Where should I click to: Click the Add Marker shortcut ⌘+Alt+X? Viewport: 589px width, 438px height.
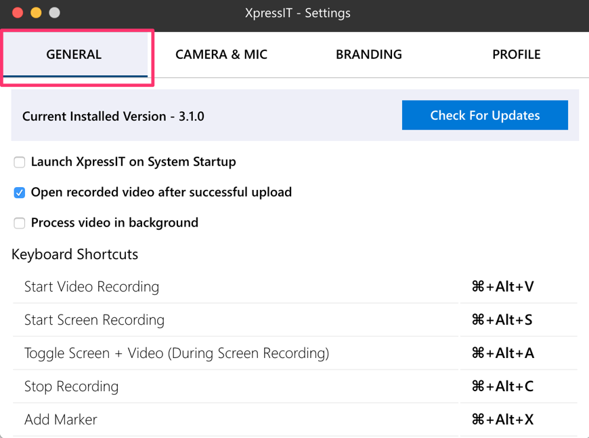tap(502, 420)
